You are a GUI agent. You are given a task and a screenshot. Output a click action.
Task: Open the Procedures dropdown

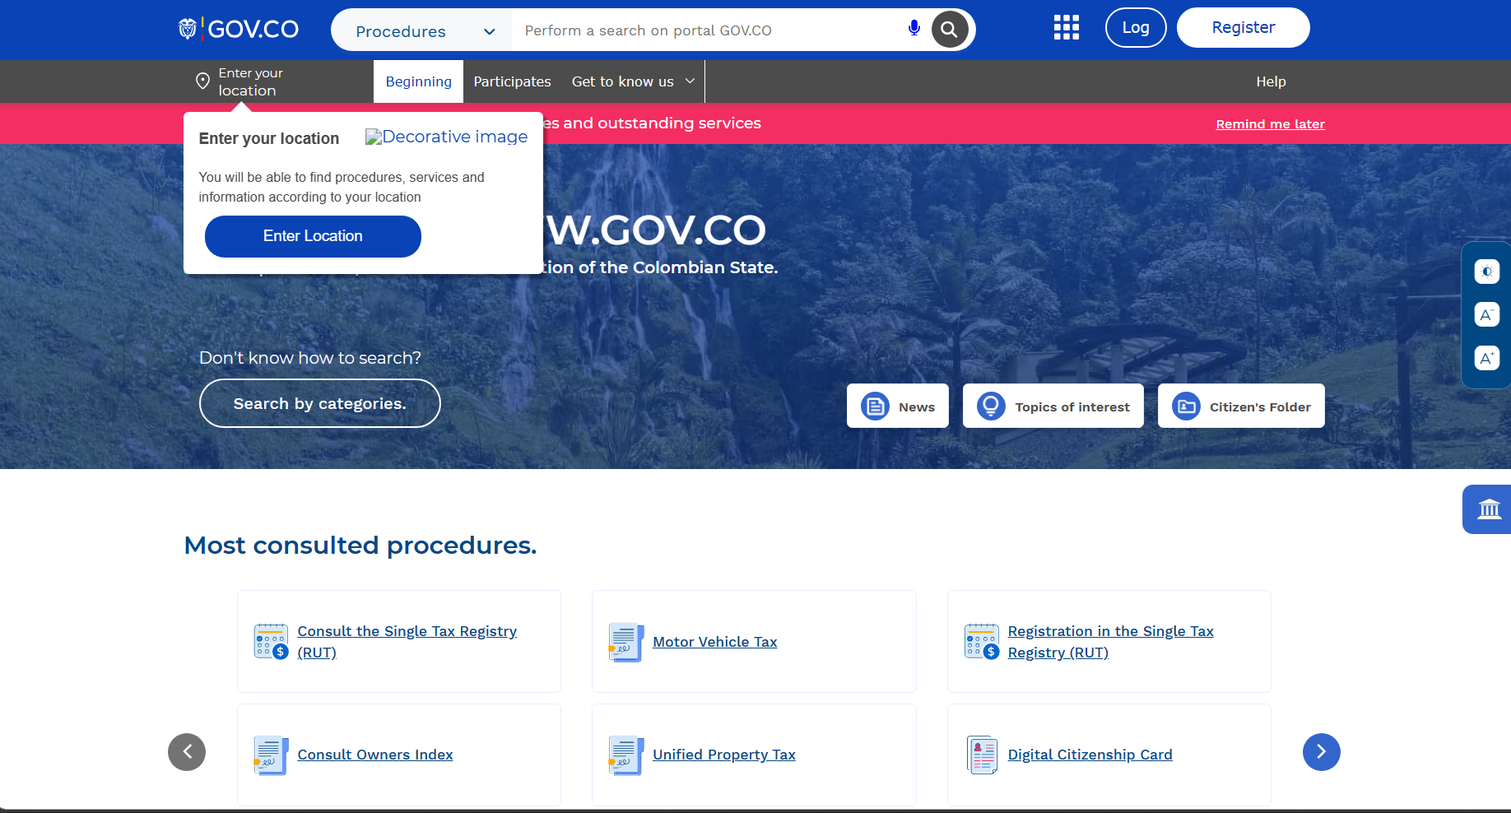(424, 31)
